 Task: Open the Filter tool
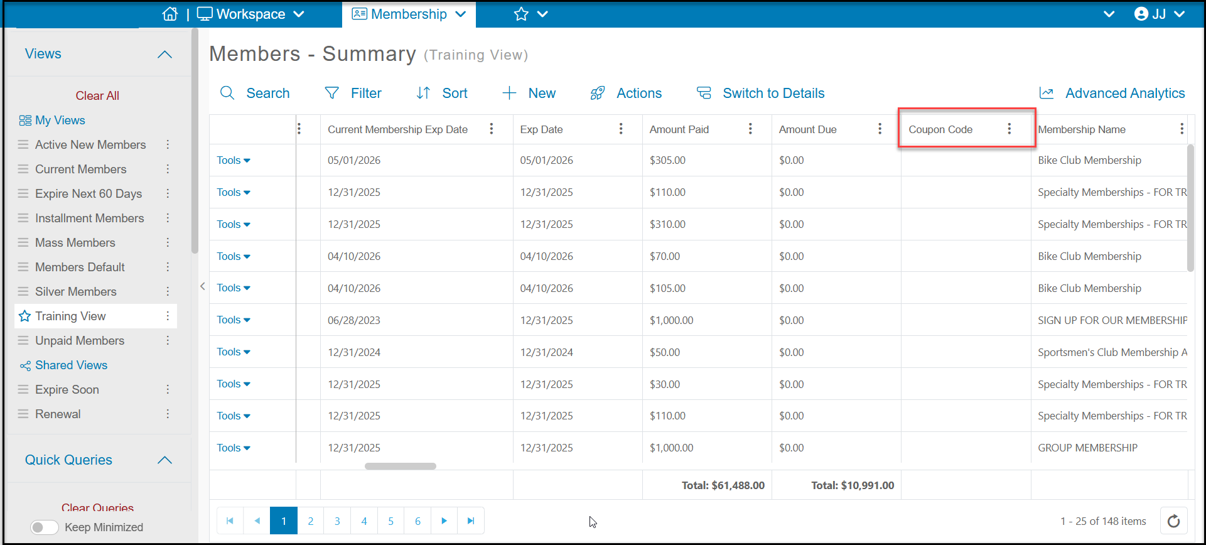[x=353, y=93]
